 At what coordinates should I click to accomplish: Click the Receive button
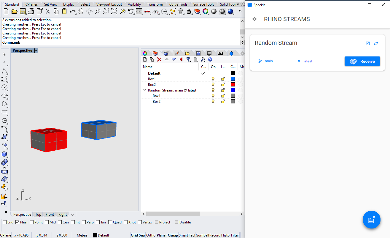coord(362,61)
